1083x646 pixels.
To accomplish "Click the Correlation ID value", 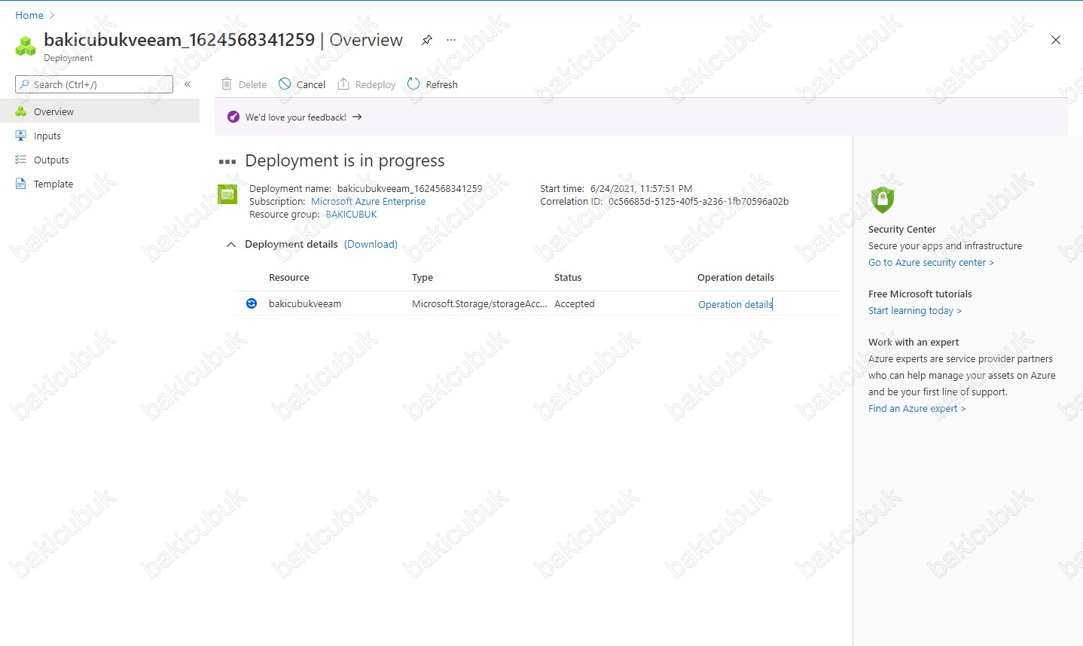I will point(698,202).
